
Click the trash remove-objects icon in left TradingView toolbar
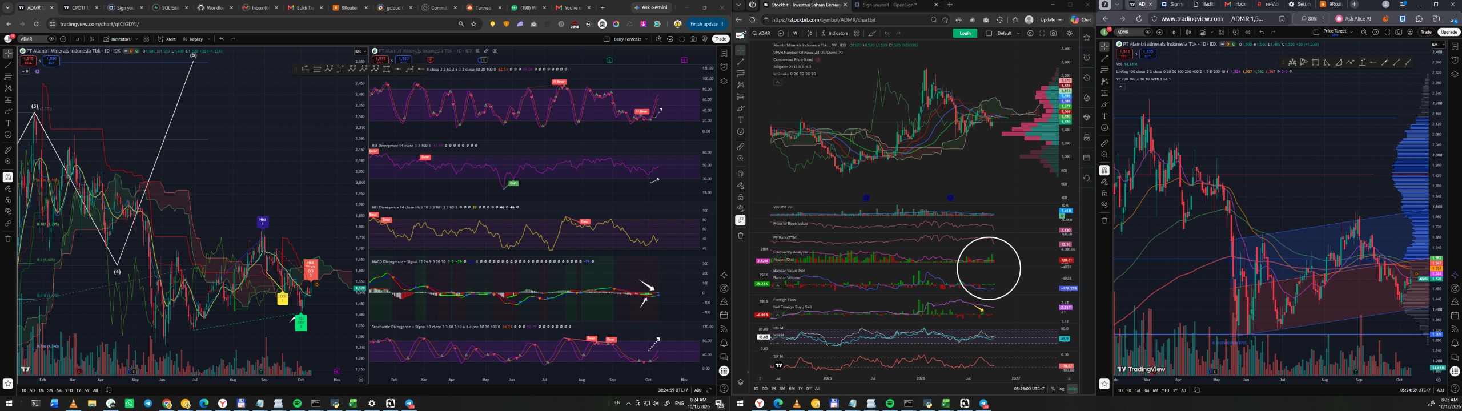tap(8, 239)
